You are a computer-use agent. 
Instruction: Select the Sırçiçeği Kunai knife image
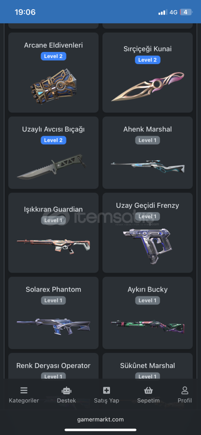pyautogui.click(x=148, y=86)
